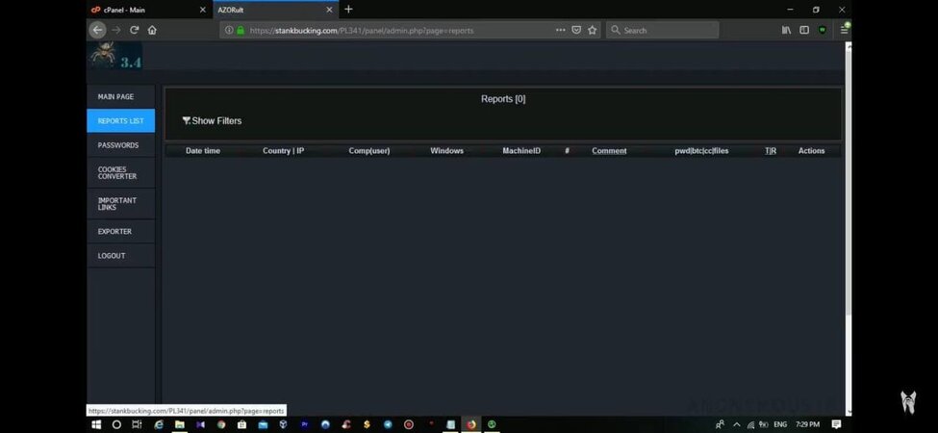Viewport: 938px width, 433px height.
Task: Reload the page with the refresh icon
Action: point(134,30)
